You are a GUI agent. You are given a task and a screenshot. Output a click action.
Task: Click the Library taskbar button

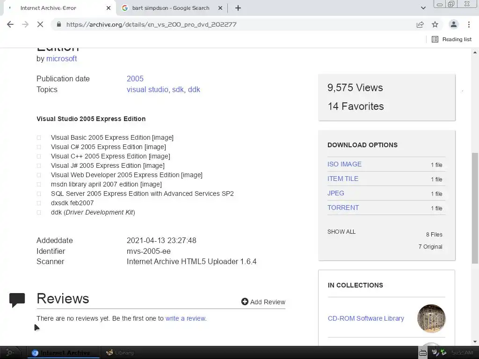pyautogui.click(x=120, y=352)
